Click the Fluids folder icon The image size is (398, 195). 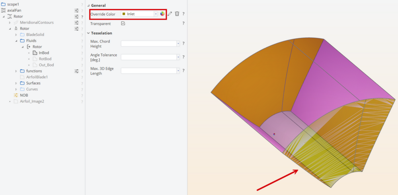coord(22,41)
